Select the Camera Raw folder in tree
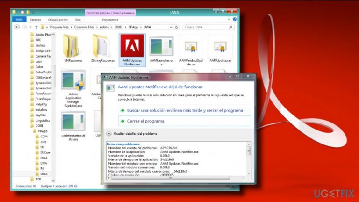359x202 pixels. [41, 56]
